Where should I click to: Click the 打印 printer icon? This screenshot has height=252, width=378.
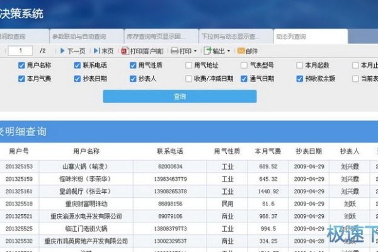click(175, 51)
